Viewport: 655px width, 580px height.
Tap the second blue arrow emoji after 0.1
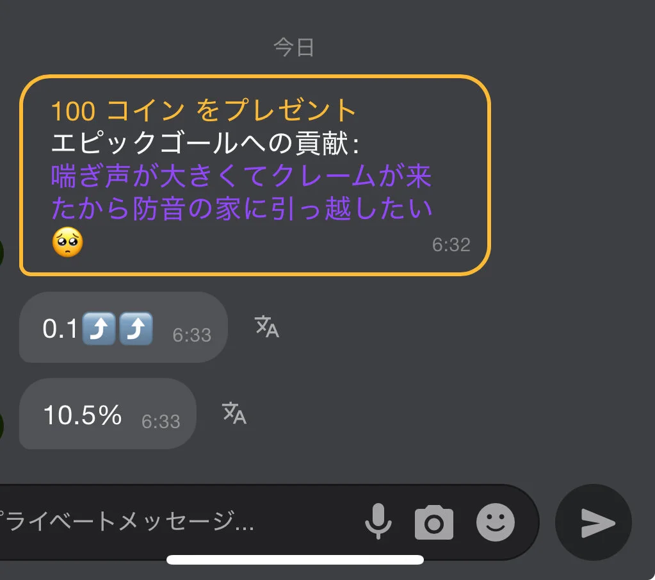[136, 328]
